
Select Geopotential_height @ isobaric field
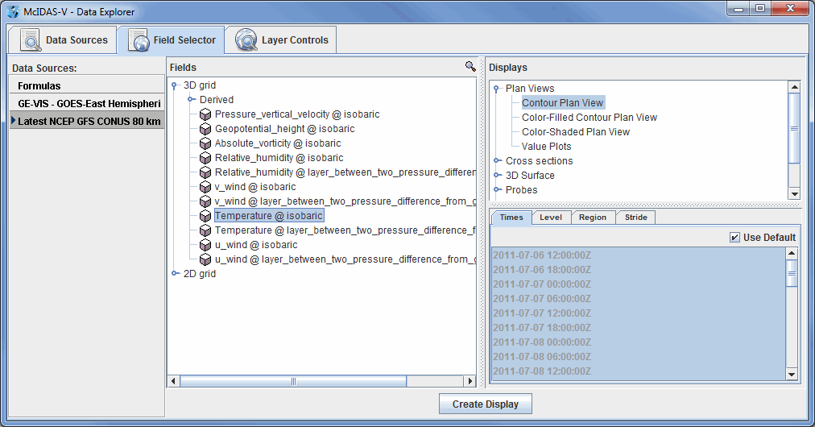[285, 129]
